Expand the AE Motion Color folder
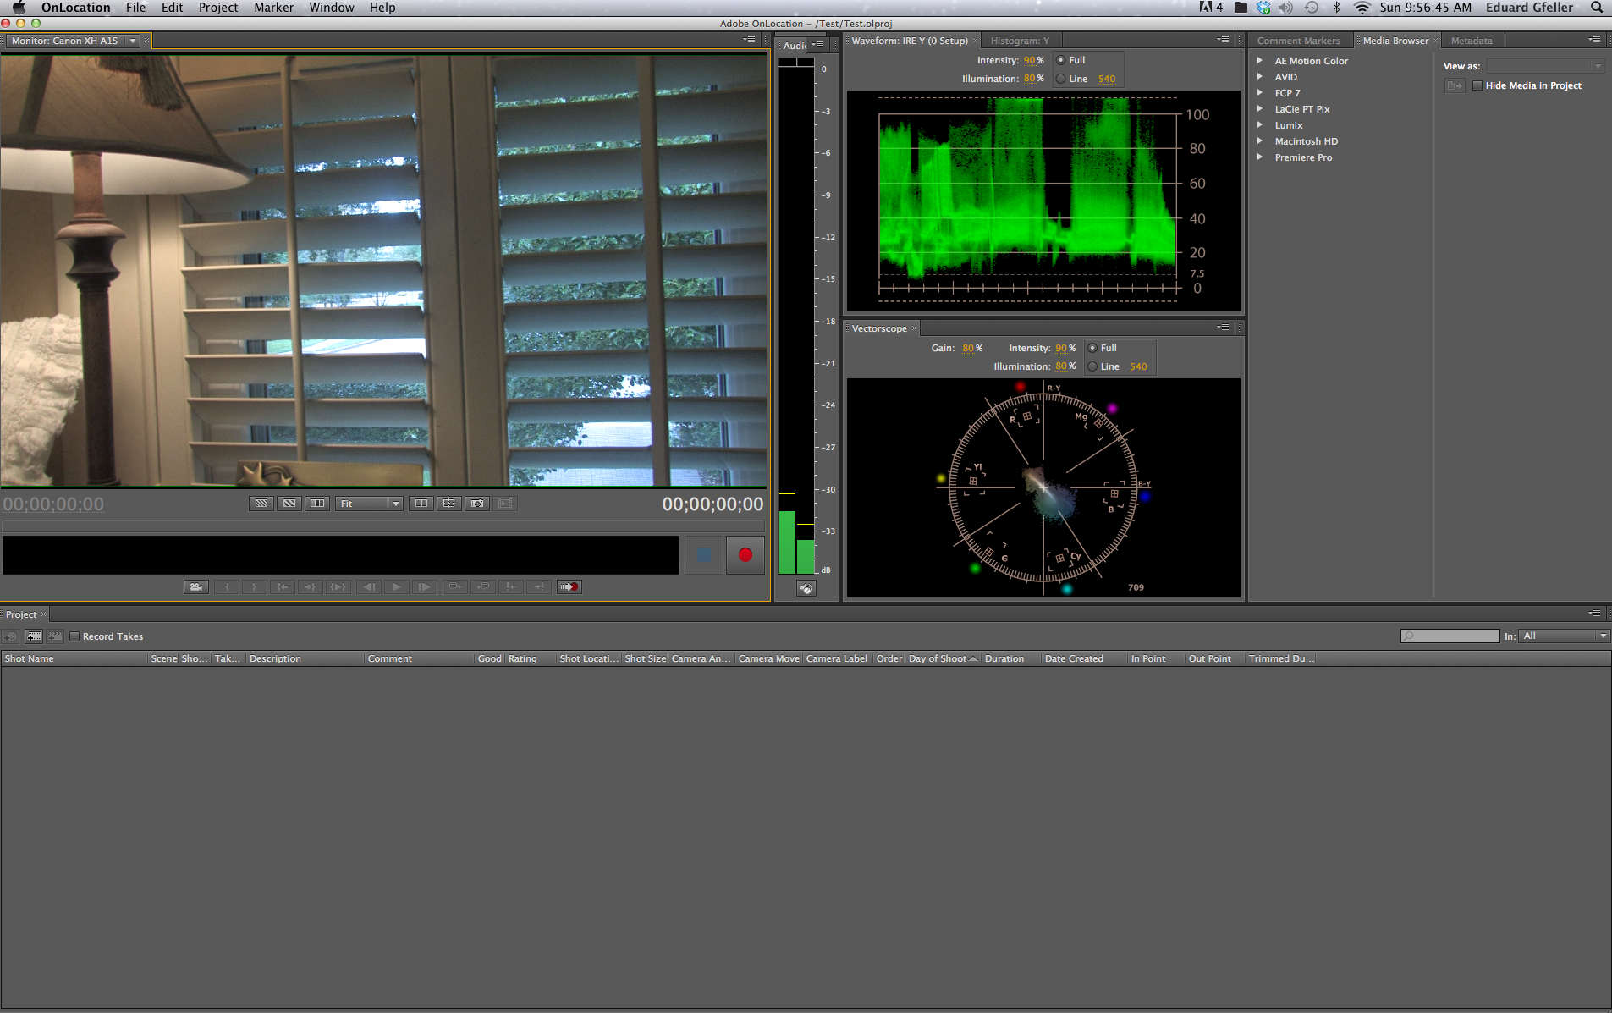The height and width of the screenshot is (1013, 1612). 1260,61
